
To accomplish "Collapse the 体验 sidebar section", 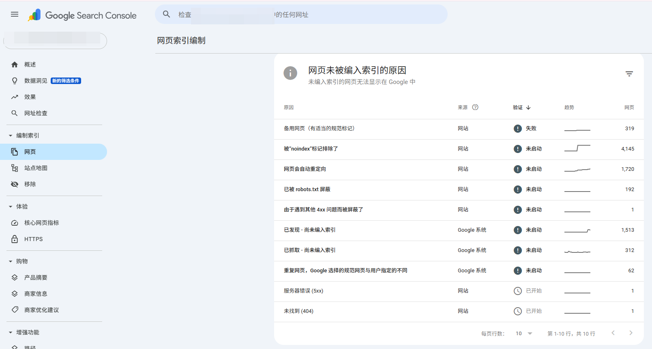I will click(11, 207).
